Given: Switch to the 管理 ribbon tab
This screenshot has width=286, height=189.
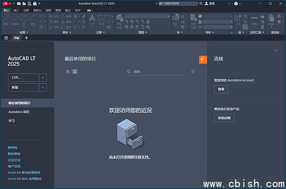Looking at the screenshot, I should (x=58, y=10).
